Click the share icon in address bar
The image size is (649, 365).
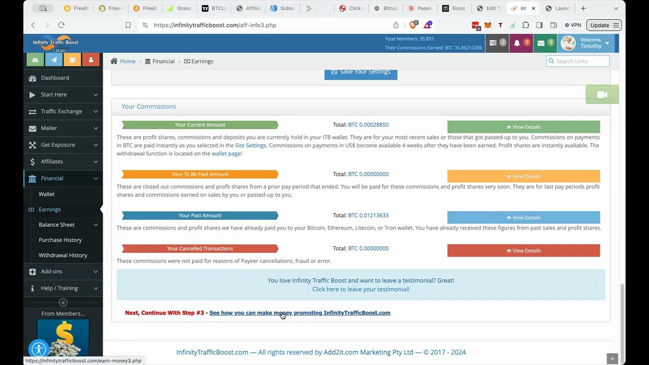(x=396, y=25)
